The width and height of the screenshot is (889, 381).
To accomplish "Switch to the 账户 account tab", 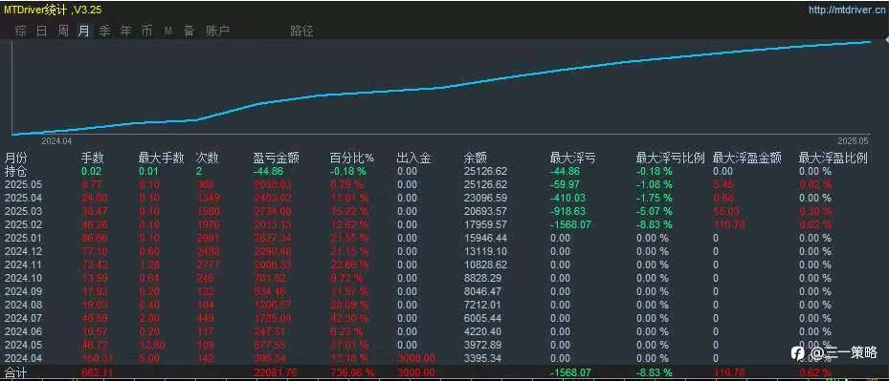I will tap(218, 32).
